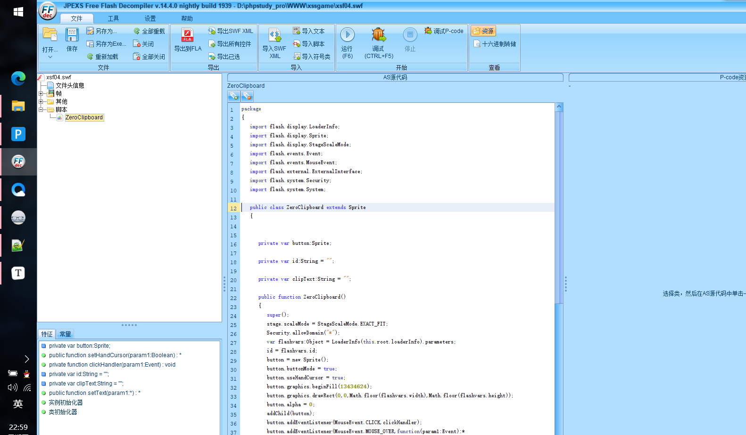Select setText function trait
Viewport: 746px width, 435px height.
click(x=95, y=393)
